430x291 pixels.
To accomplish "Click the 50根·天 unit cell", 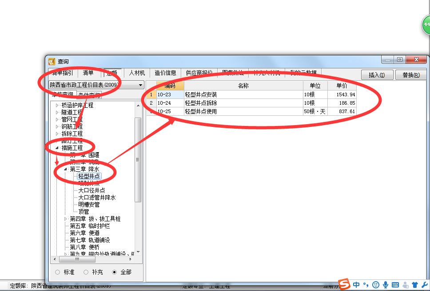I will click(315, 111).
